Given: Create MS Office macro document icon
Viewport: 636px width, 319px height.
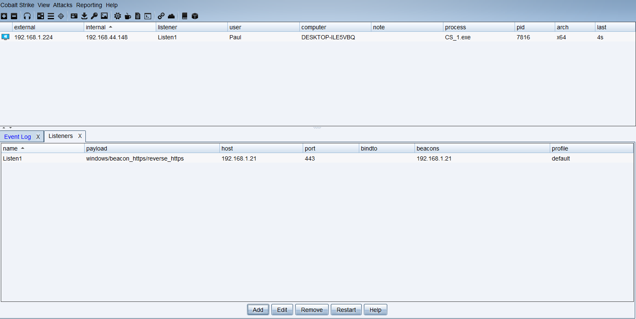Looking at the screenshot, I should pos(138,16).
